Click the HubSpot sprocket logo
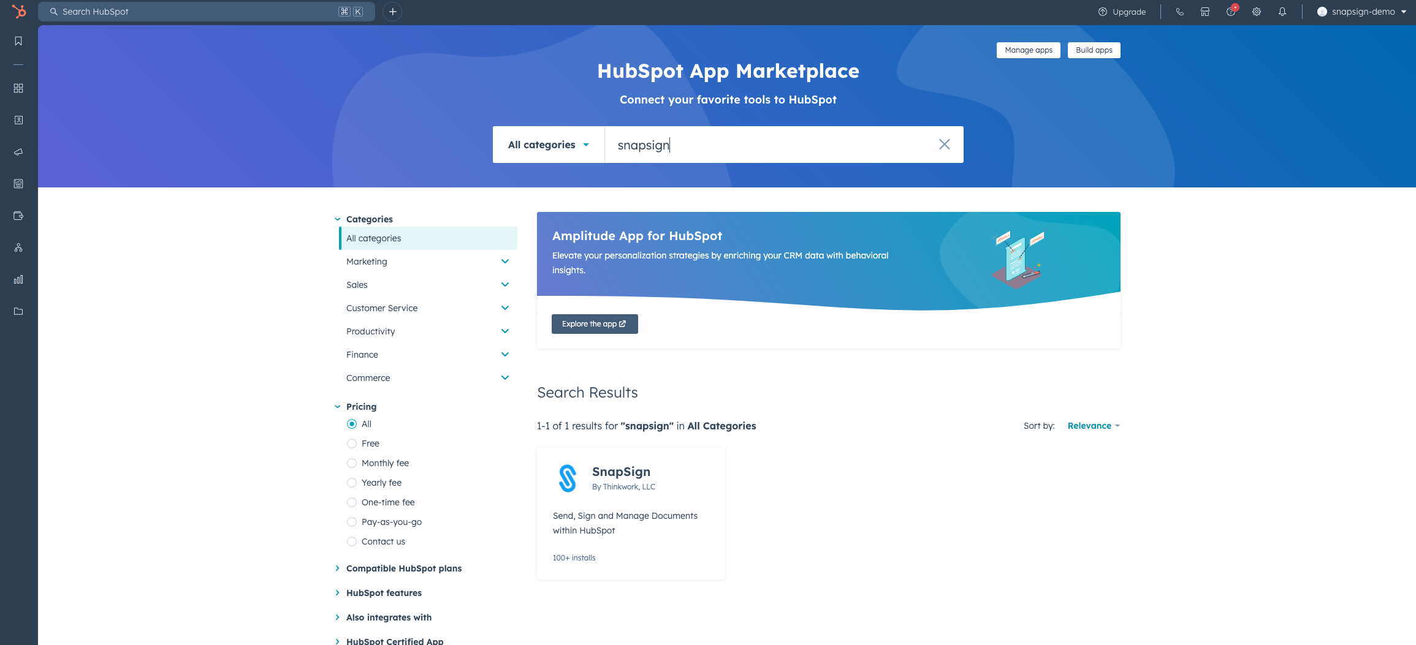 click(19, 12)
